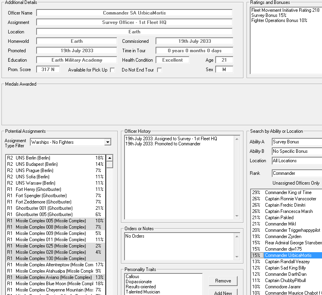Open the Ability B combo box

click(297, 151)
